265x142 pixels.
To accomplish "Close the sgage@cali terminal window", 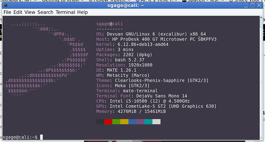I will click(x=259, y=5).
